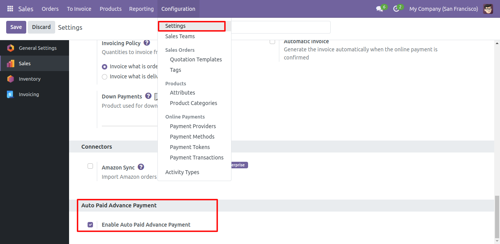Click Amazon Sync help question icon
The image size is (500, 244).
tap(141, 167)
